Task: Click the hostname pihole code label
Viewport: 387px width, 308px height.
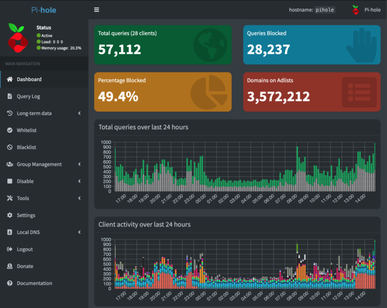Action: 325,10
